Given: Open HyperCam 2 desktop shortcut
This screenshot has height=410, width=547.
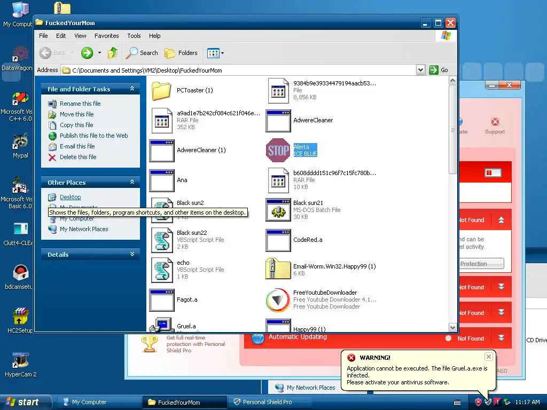Looking at the screenshot, I should coord(20,364).
